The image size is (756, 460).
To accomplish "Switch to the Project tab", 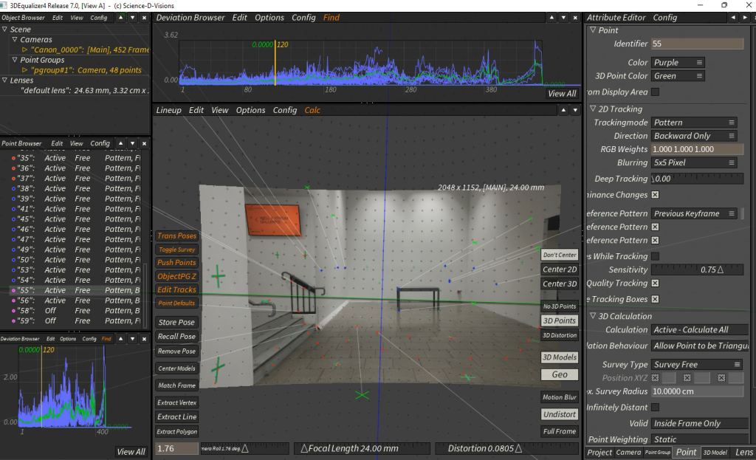I will (x=599, y=453).
